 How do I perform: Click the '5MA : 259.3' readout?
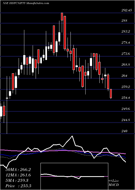[17, 180]
